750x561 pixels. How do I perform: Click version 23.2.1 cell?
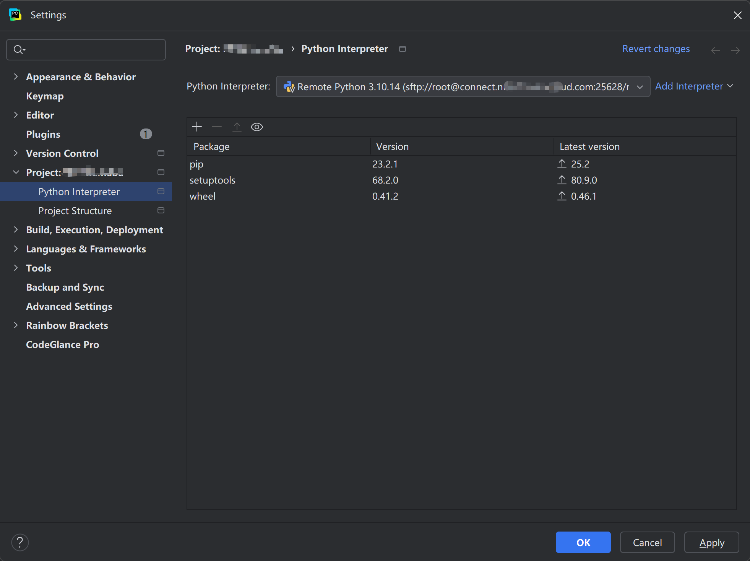pos(385,164)
